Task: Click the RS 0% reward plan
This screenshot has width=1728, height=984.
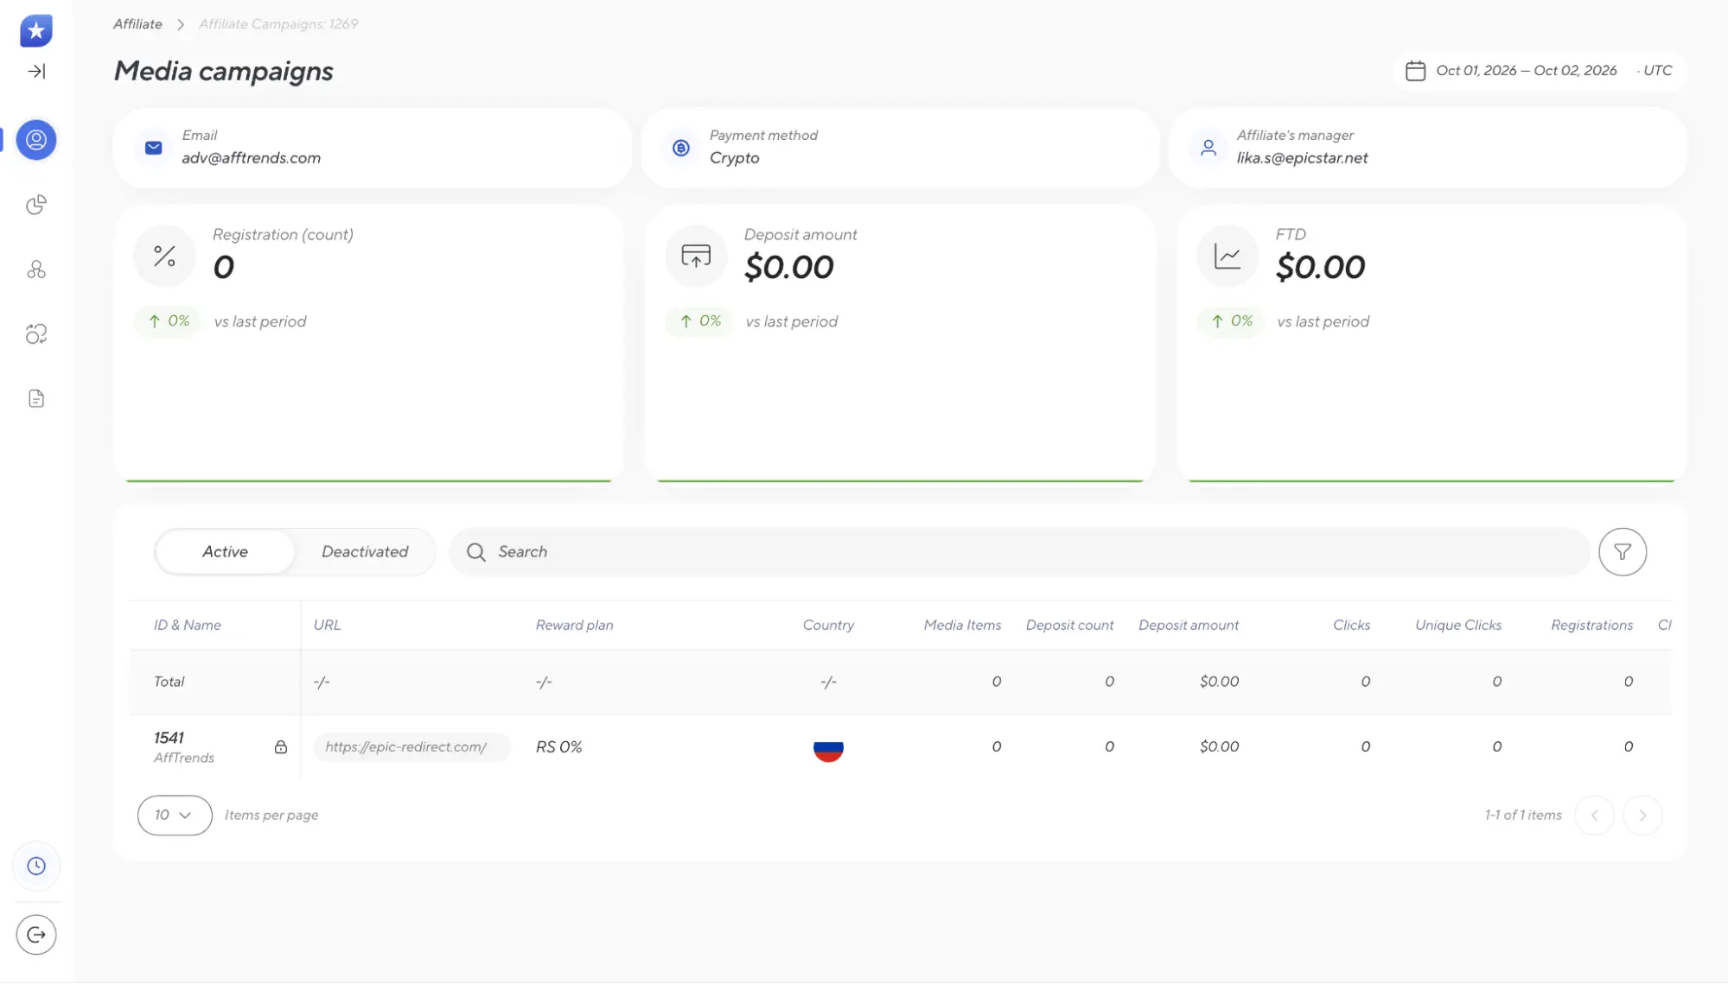Action: pyautogui.click(x=558, y=746)
